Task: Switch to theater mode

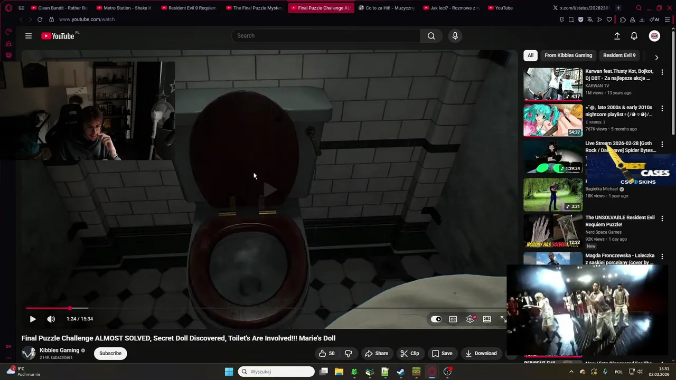Action: click(487, 319)
